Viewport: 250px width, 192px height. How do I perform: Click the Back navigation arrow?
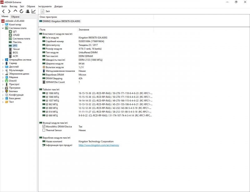[3, 11]
